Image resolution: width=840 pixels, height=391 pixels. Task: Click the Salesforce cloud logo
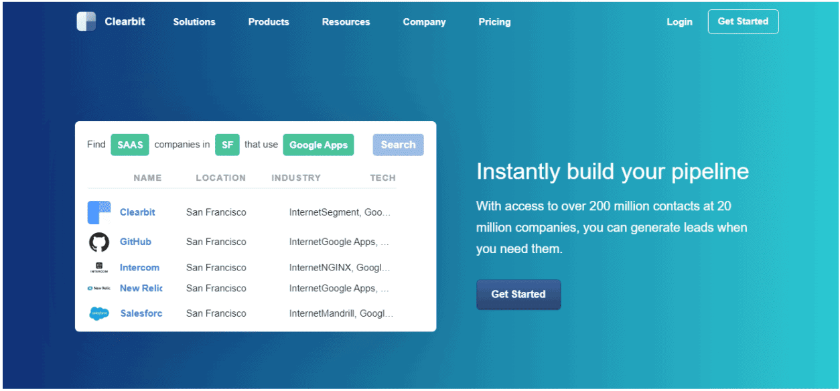[x=99, y=313]
